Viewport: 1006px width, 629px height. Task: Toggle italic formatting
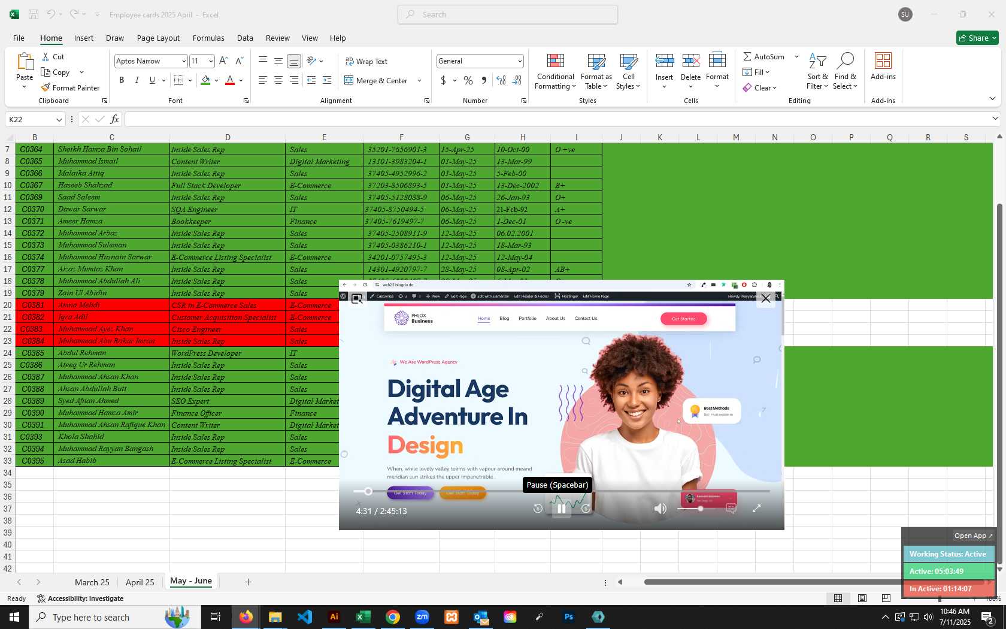tap(137, 80)
